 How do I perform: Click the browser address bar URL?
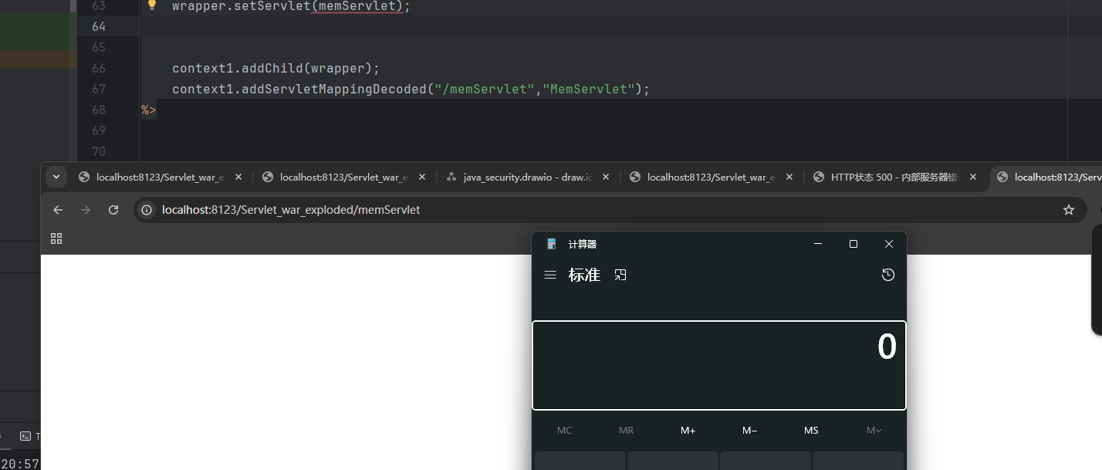tap(291, 210)
